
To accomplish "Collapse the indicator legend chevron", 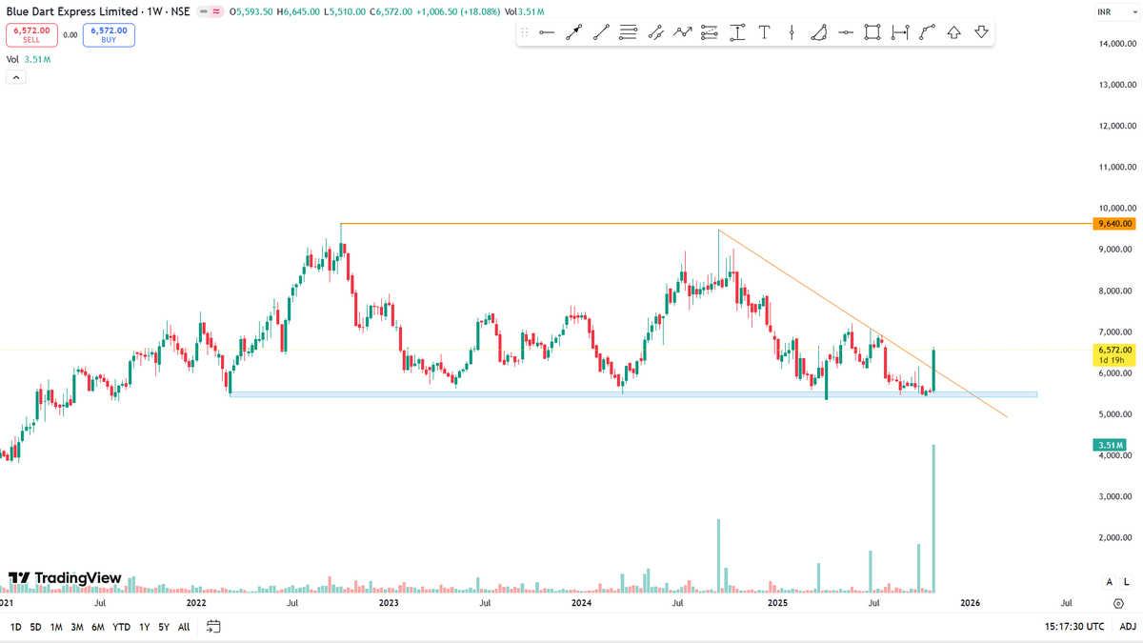I will pyautogui.click(x=15, y=78).
